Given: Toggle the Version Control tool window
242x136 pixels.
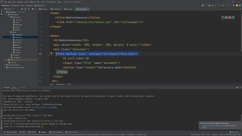Looking at the screenshot, I should coord(10,132).
